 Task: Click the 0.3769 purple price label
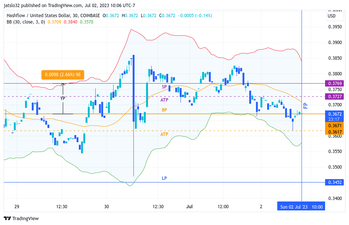[x=334, y=83]
